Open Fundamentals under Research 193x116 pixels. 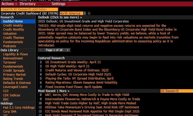13,42
